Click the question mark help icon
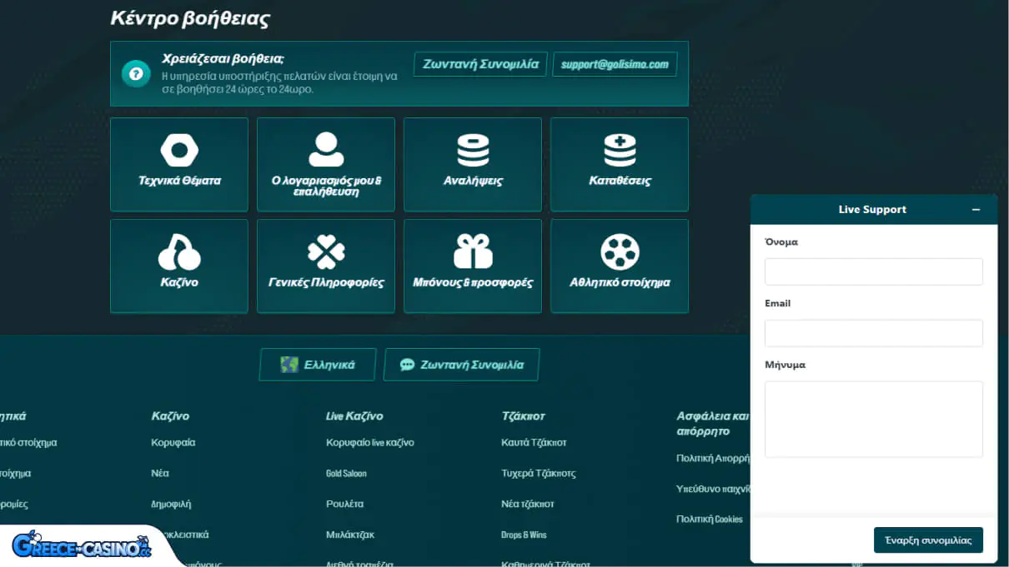Viewport: 1009px width, 567px height. click(x=136, y=73)
